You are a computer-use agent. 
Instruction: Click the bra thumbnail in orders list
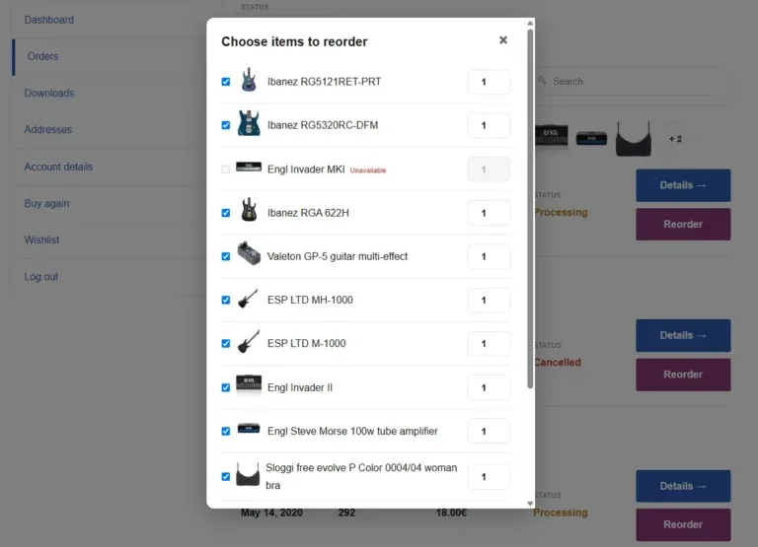pos(634,139)
